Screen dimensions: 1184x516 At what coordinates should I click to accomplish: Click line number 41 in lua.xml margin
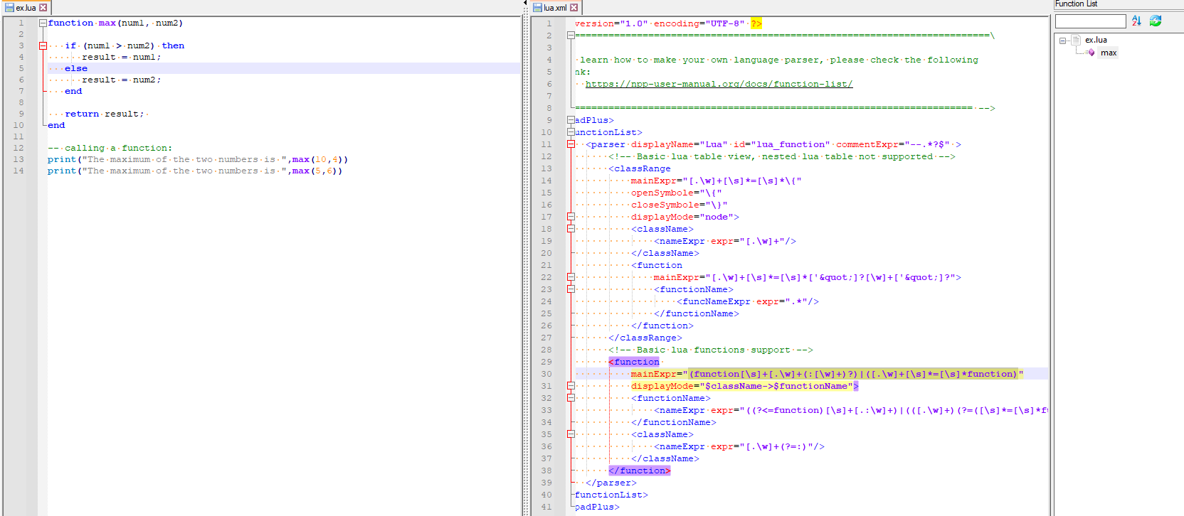[x=546, y=507]
